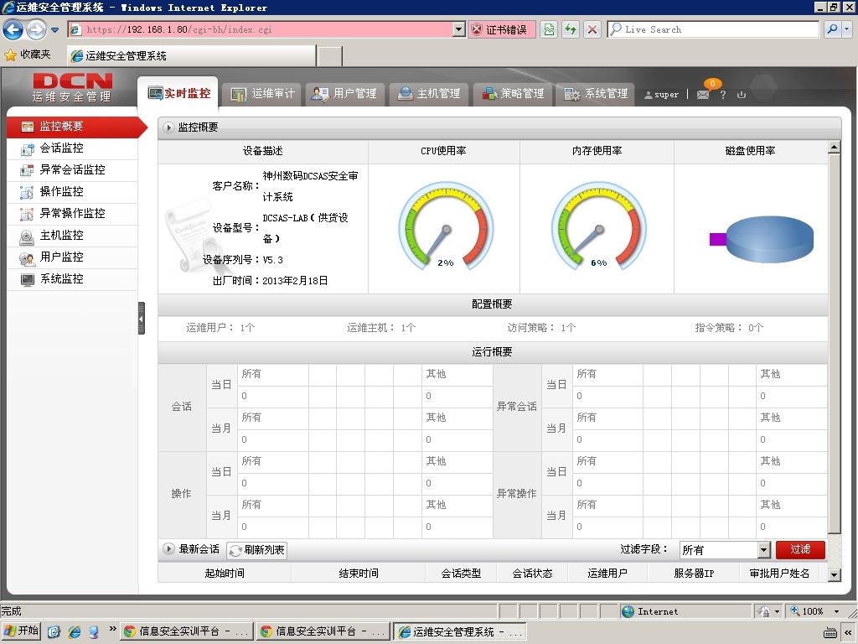
Task: Open the mail messages envelope icon
Action: click(x=703, y=94)
